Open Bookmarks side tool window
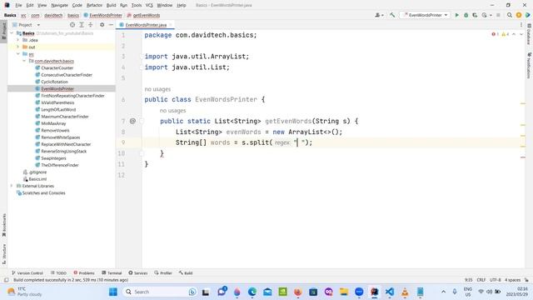 click(x=3, y=225)
